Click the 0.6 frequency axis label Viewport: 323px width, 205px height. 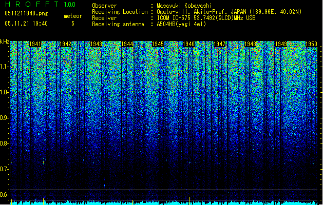pos(5,195)
